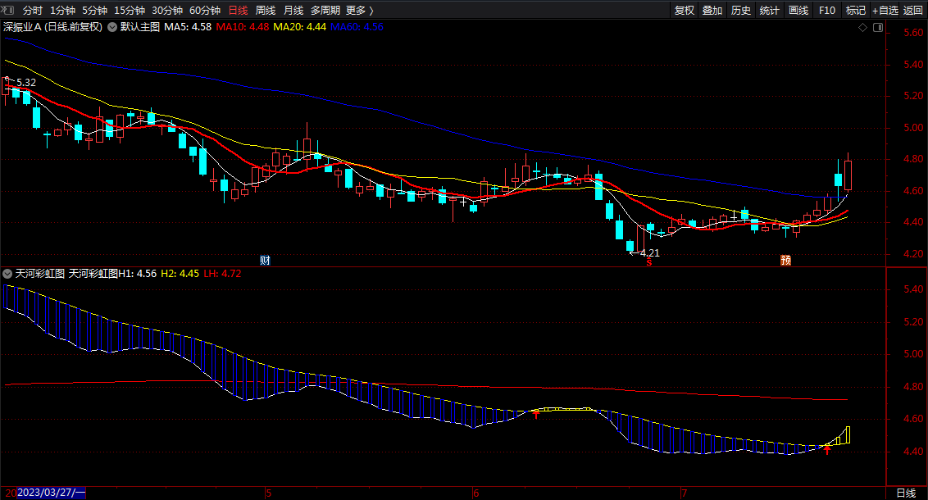Image resolution: width=928 pixels, height=500 pixels.
Task: Click the 5.60 price axis label
Action: click(913, 33)
